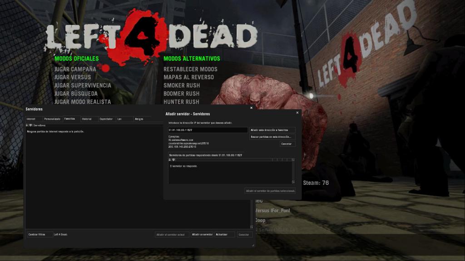Select Jugar Versus menu option
The width and height of the screenshot is (465, 261).
pos(73,77)
